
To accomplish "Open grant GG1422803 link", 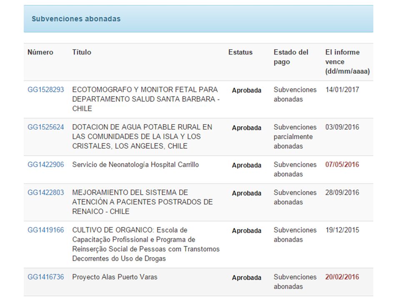I will [46, 192].
